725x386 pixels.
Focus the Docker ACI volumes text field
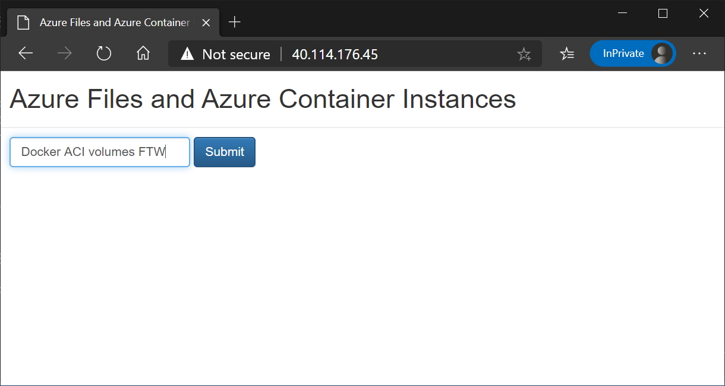(x=100, y=152)
